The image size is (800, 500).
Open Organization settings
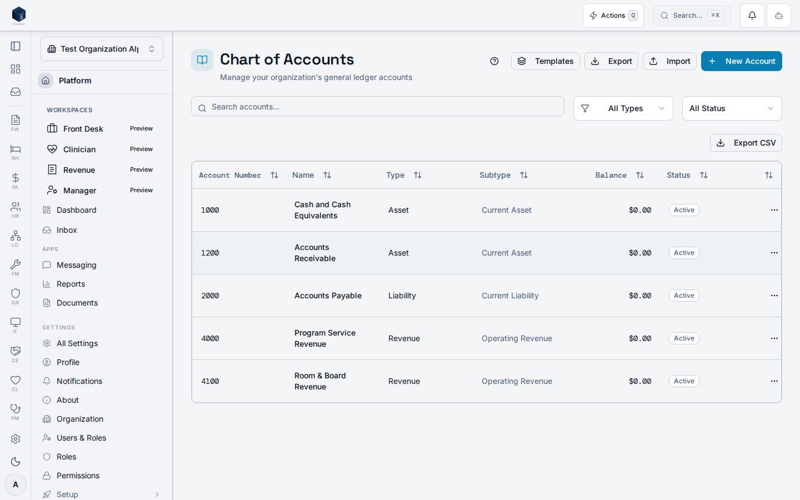[x=102, y=419]
